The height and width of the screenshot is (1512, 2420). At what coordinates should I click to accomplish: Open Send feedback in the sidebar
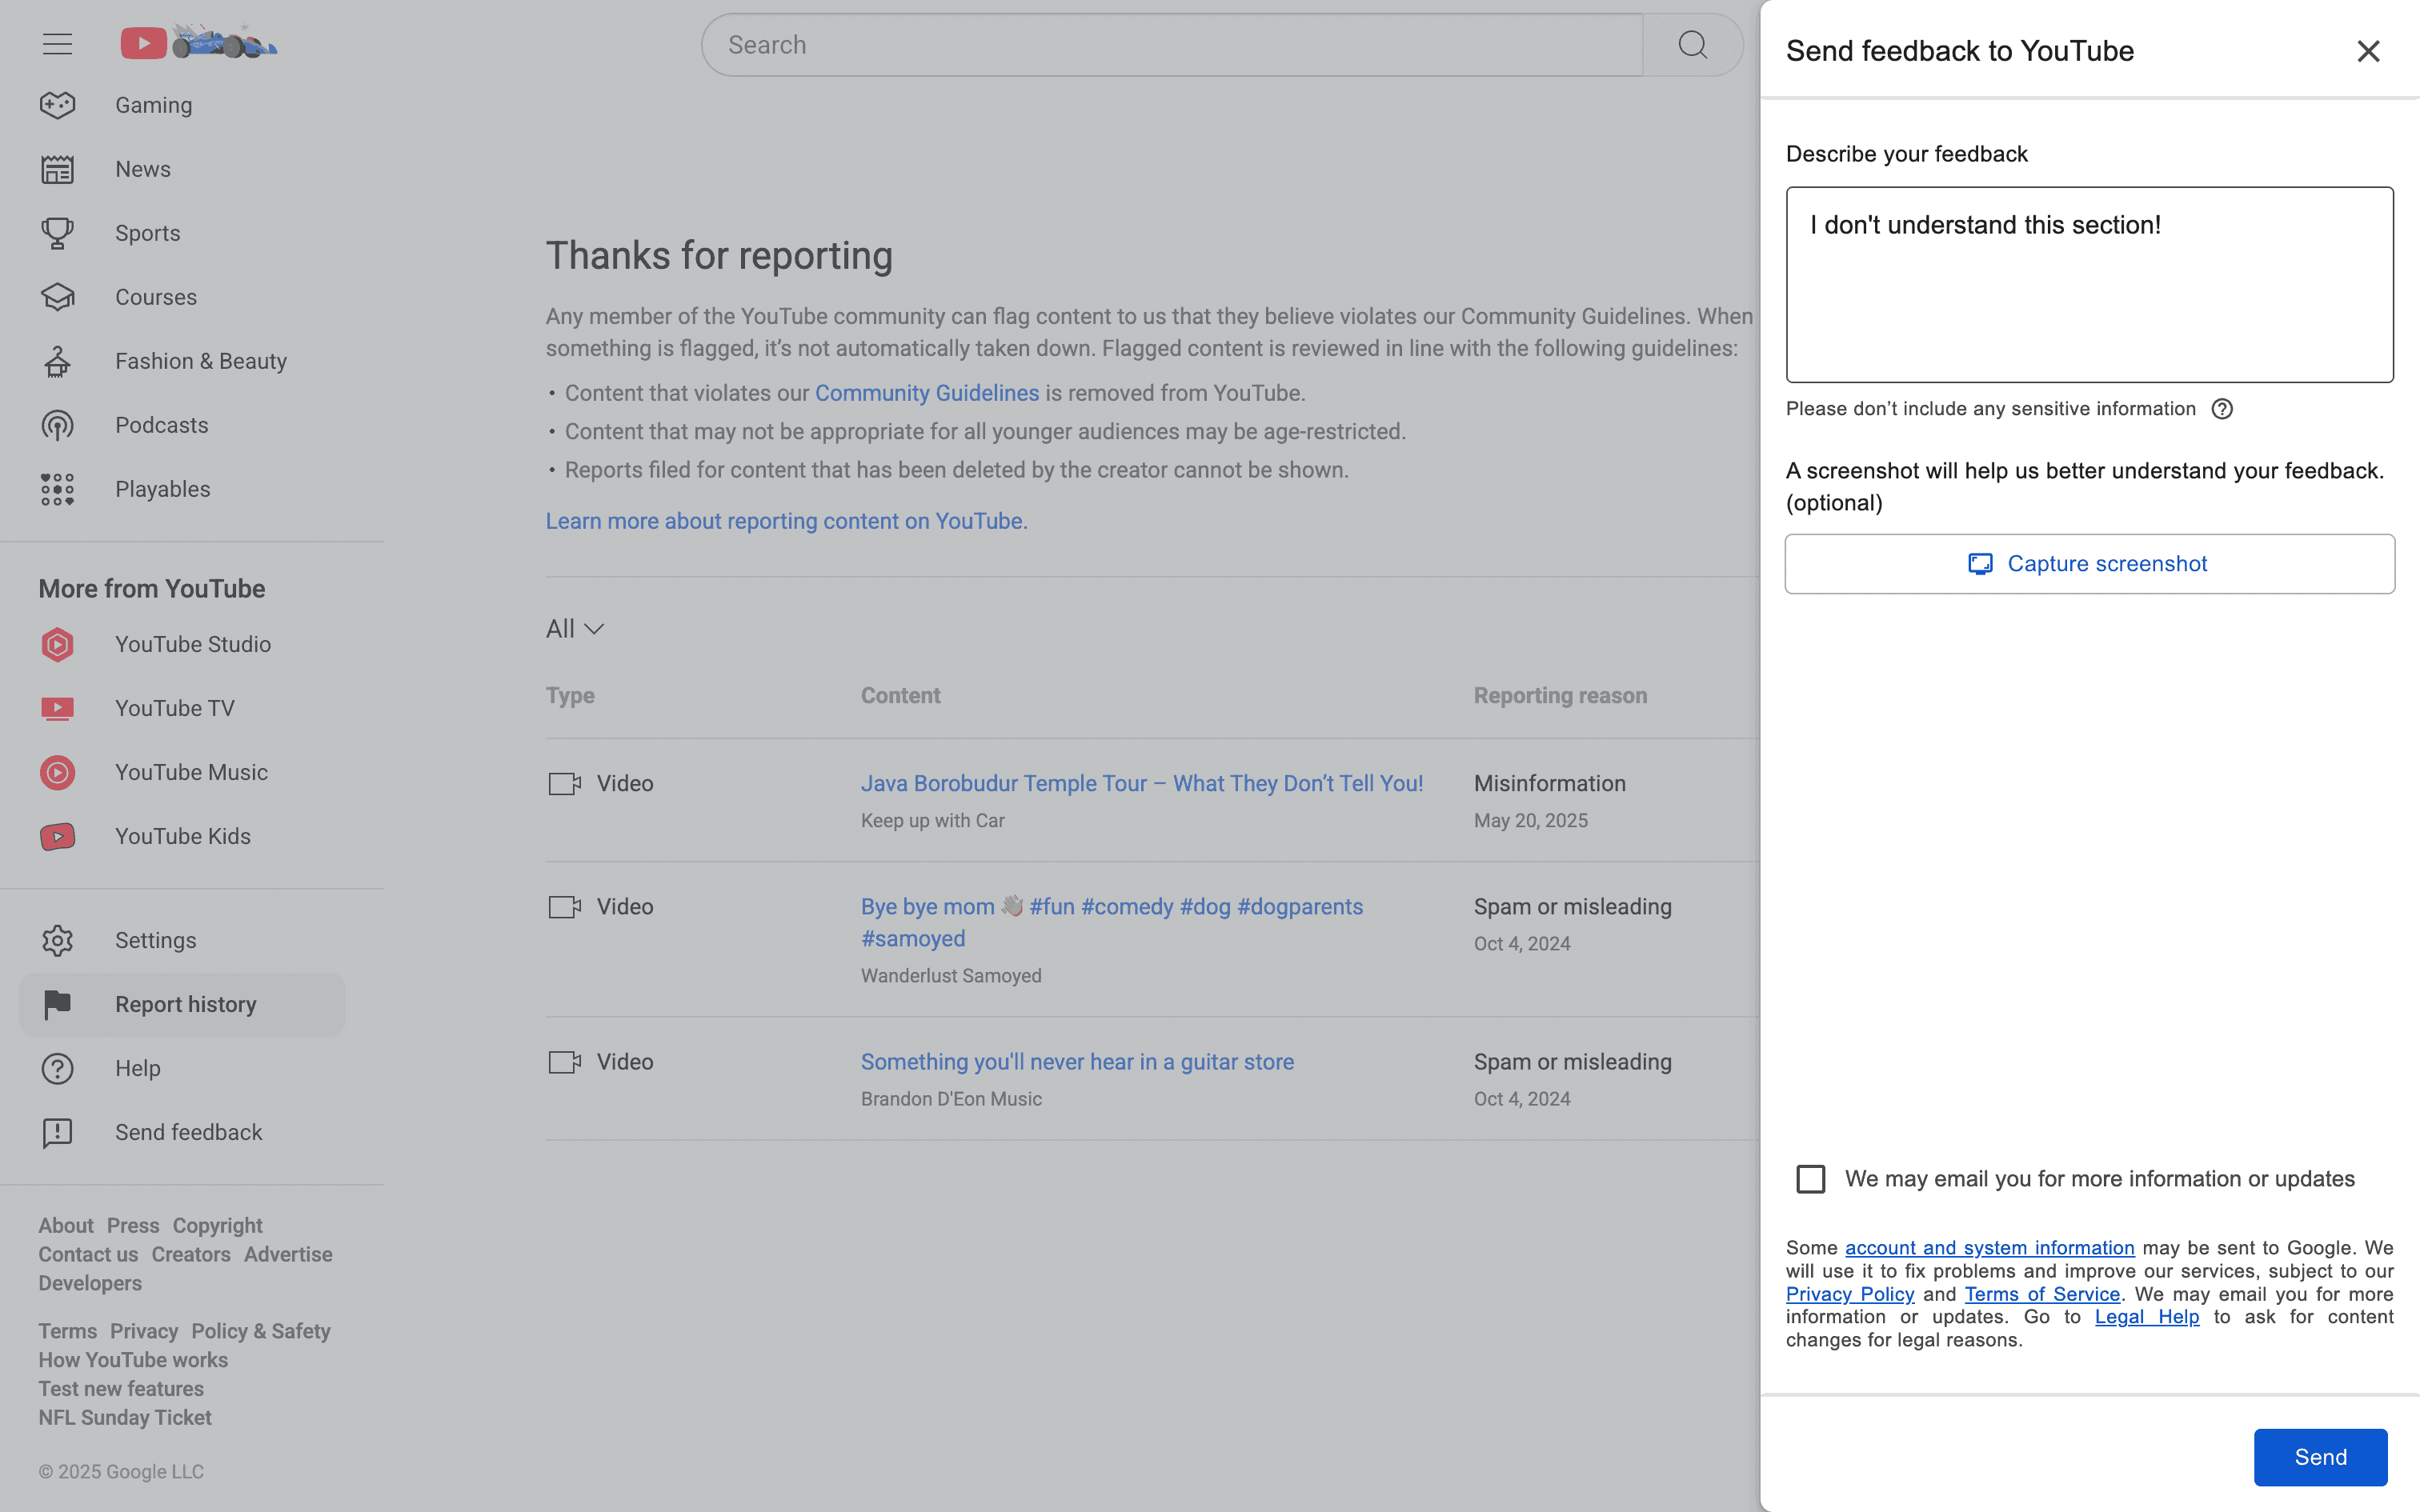coord(188,1132)
